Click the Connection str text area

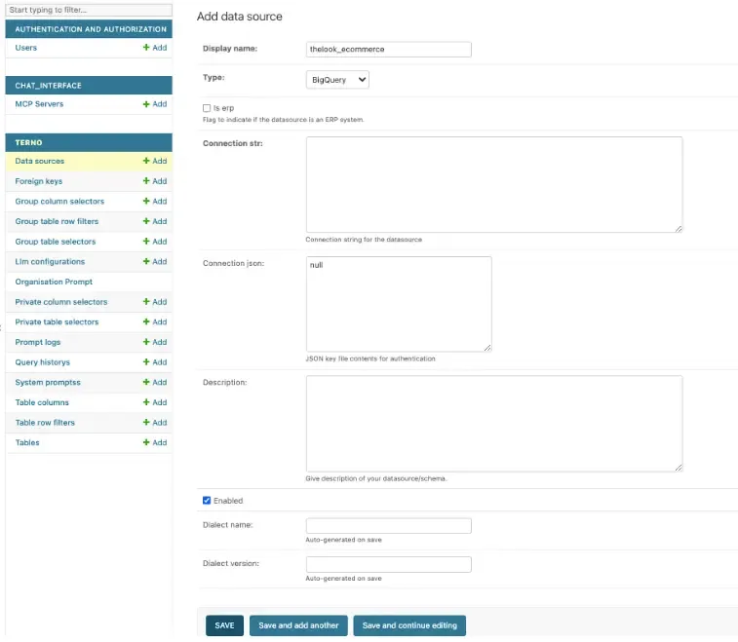493,184
